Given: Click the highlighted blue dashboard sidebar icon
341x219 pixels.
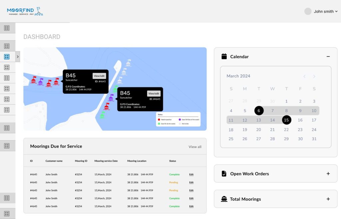Looking at the screenshot, I should [x=7, y=57].
